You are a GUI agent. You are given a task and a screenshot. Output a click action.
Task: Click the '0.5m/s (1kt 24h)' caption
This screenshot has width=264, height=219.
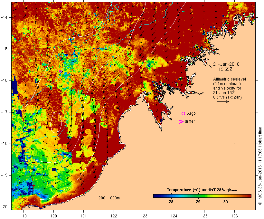pyautogui.click(x=227, y=97)
